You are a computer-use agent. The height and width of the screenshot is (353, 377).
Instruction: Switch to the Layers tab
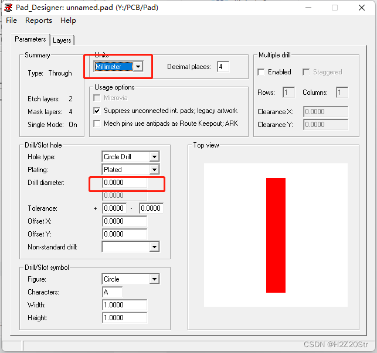[x=62, y=40]
